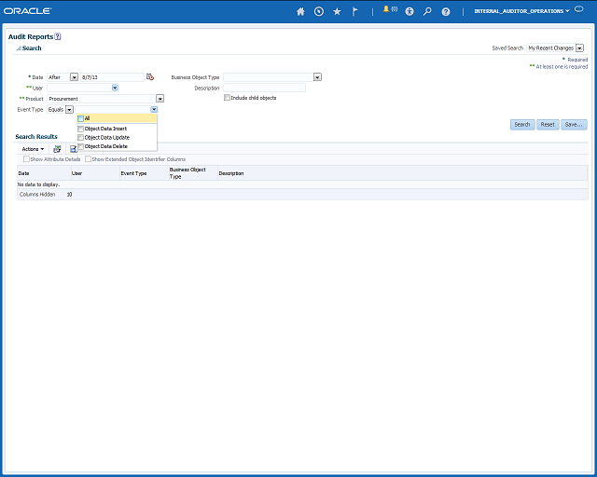Screen dimensions: 597x477
Task: Click the speech bubble icon in header
Action: pos(578,9)
